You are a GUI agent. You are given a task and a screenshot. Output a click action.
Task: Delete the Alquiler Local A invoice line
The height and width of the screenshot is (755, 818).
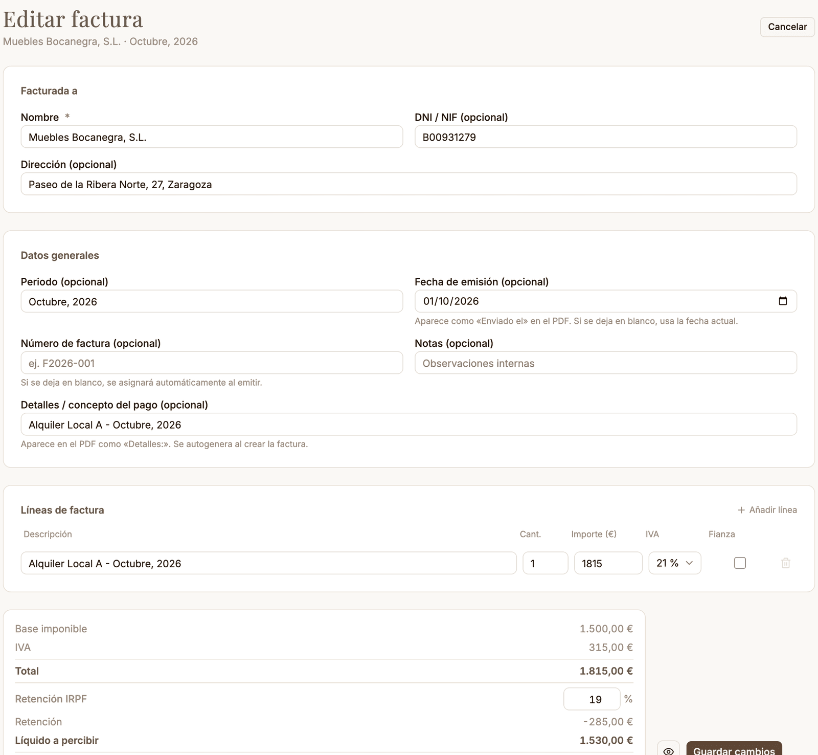pyautogui.click(x=786, y=563)
